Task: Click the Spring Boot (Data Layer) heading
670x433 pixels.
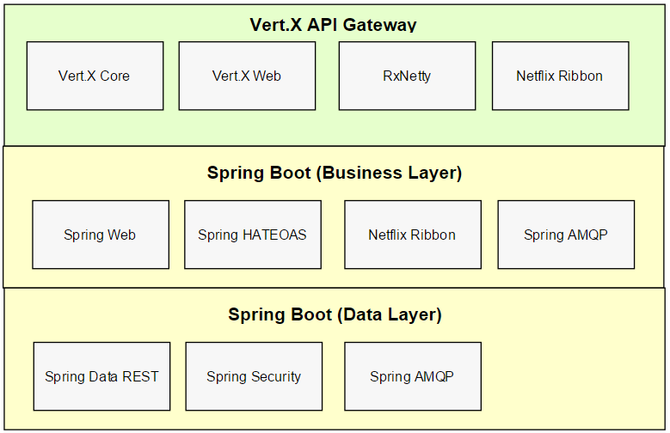Action: pos(335,314)
